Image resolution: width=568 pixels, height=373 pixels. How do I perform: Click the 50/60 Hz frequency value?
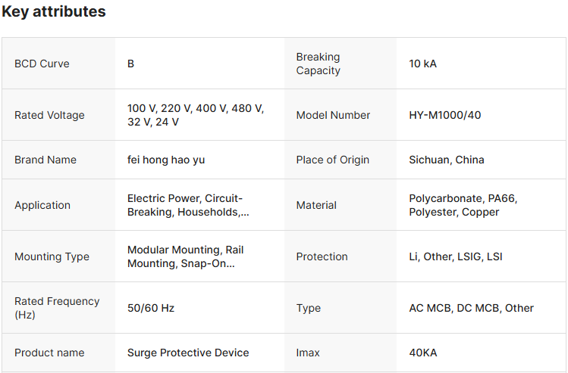(x=151, y=308)
